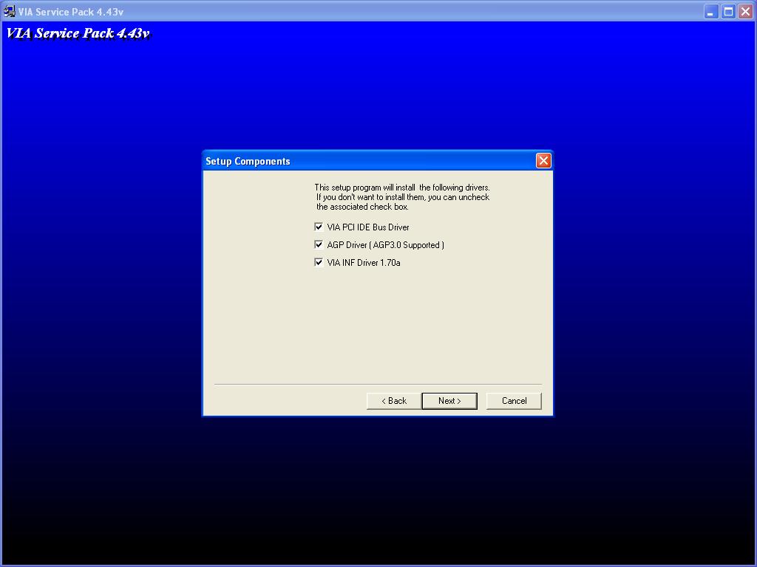Maximize the VIA Service Pack window

click(x=728, y=12)
